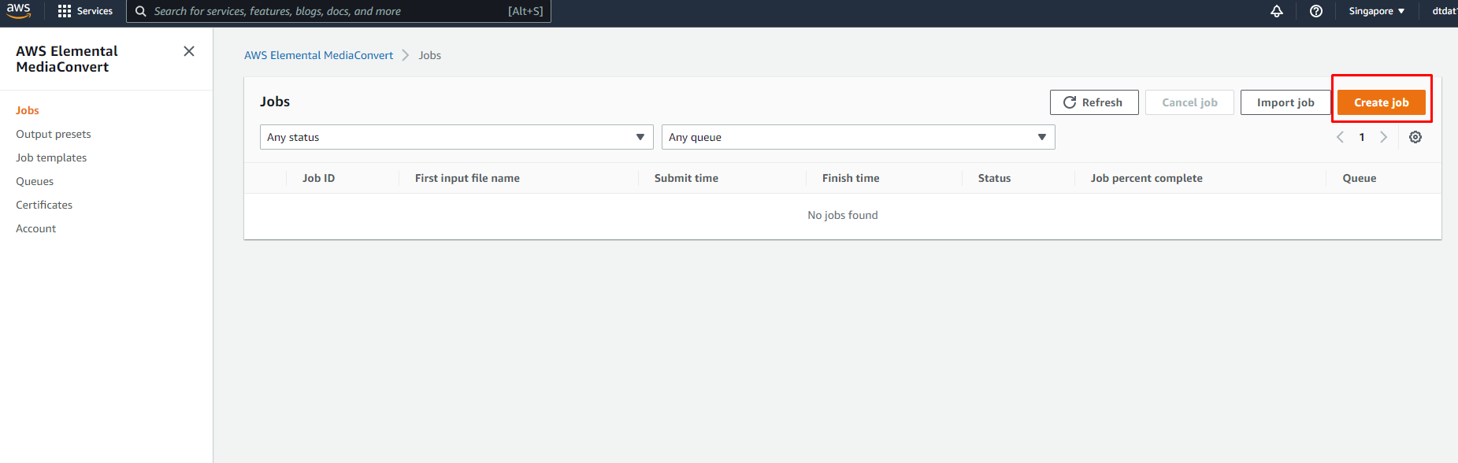This screenshot has width=1458, height=463.
Task: Follow the AWS Elemental MediaConvert breadcrumb link
Action: coord(318,55)
